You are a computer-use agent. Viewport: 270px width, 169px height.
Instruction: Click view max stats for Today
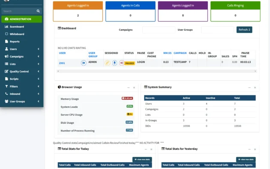pos(142,160)
